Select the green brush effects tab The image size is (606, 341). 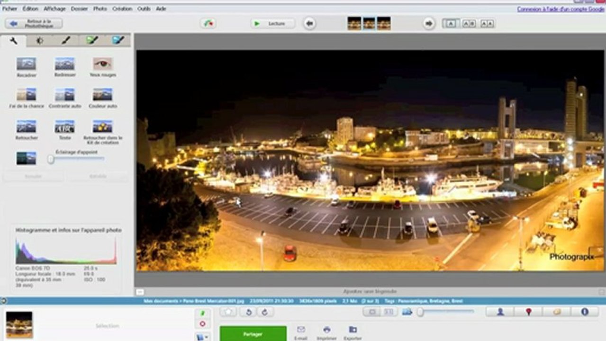92,40
